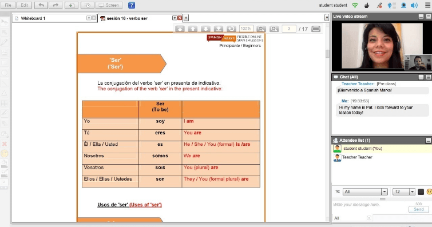432x227 pixels.
Task: Click the page number field showing 3
Action: tap(289, 29)
